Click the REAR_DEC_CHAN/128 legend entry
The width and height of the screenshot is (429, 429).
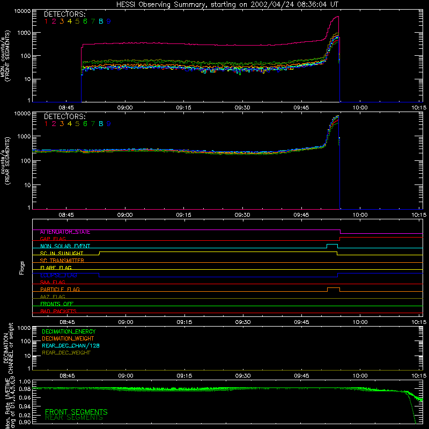(71, 346)
